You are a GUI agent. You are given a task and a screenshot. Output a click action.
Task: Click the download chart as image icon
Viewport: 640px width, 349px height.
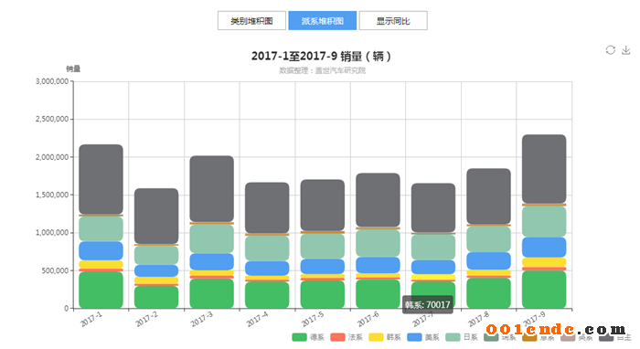click(x=625, y=49)
